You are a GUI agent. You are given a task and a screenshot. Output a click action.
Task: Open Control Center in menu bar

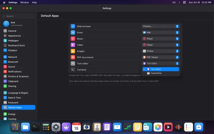point(184,2)
